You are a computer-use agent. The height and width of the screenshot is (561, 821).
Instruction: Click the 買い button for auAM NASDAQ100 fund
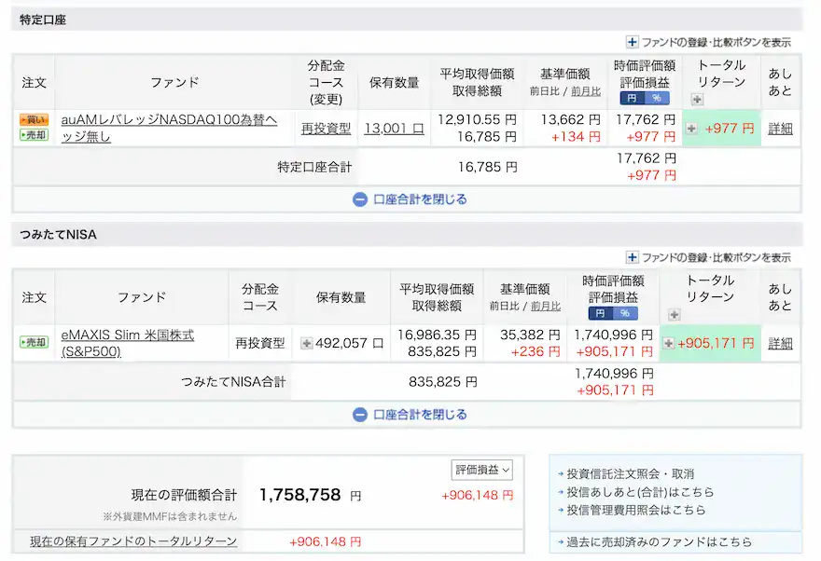[x=34, y=120]
